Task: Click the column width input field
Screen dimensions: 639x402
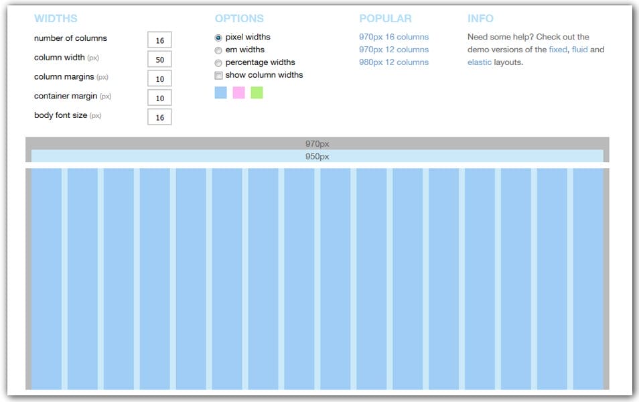Action: 159,60
